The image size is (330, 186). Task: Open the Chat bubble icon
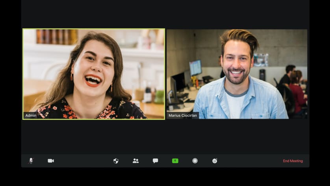pos(155,161)
